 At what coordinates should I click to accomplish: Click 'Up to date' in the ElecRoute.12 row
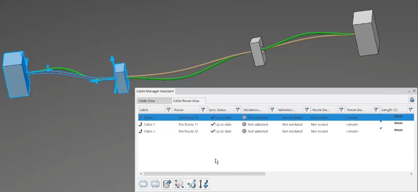pos(223,131)
